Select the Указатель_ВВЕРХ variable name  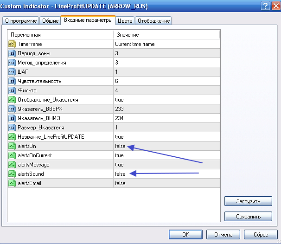40,109
